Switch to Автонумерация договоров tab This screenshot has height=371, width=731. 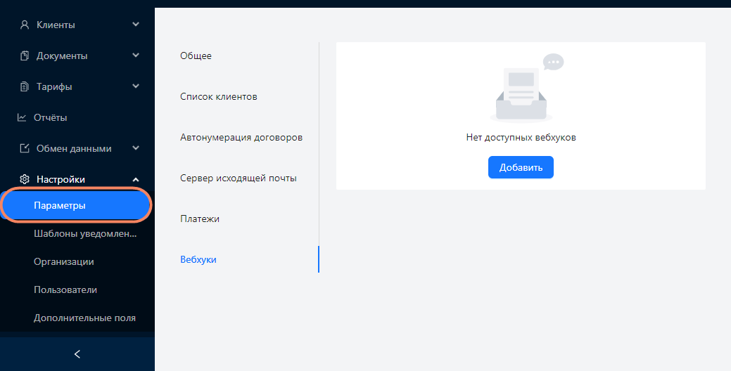pos(241,137)
